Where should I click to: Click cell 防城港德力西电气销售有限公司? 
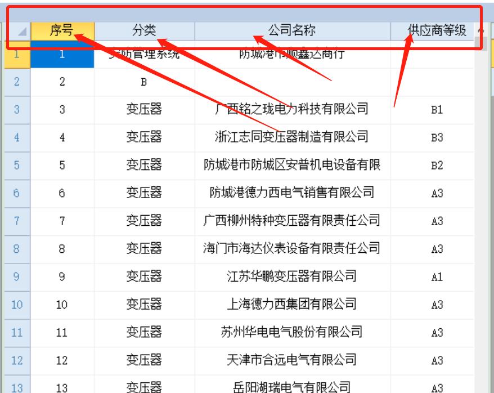click(x=293, y=193)
